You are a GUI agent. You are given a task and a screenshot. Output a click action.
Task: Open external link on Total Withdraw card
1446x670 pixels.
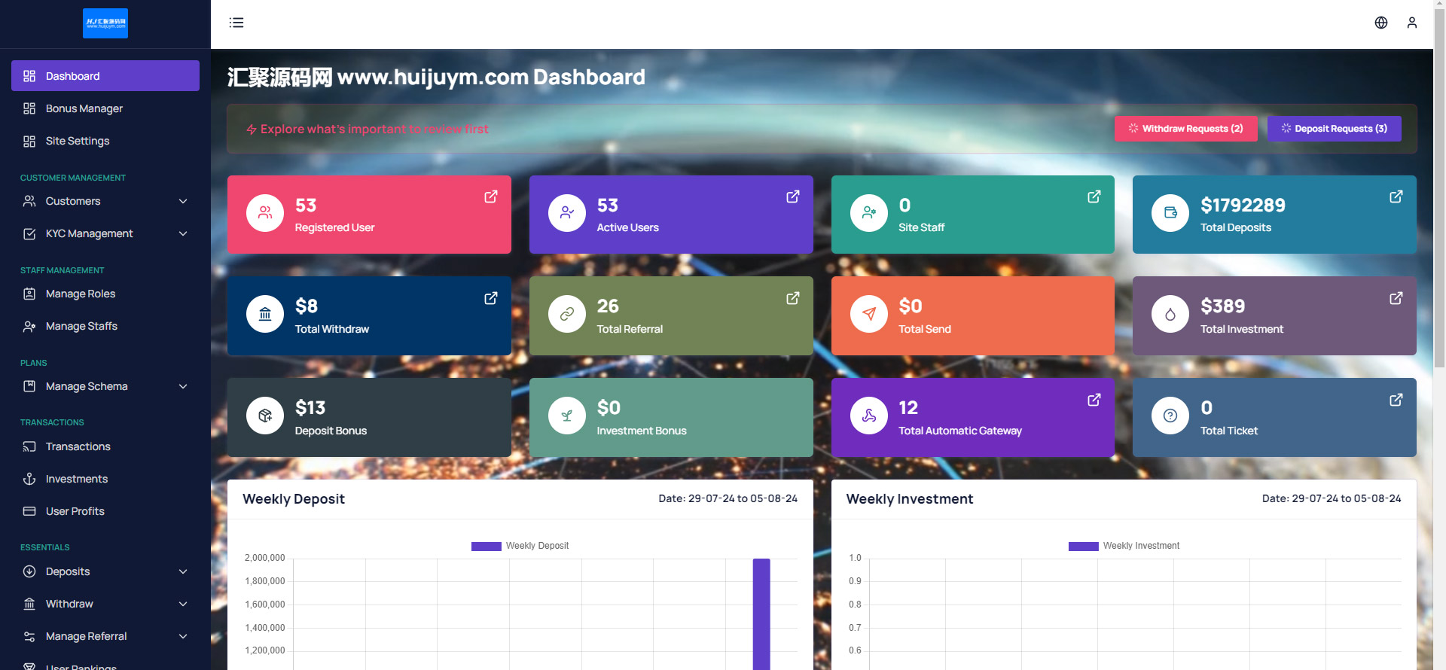491,298
